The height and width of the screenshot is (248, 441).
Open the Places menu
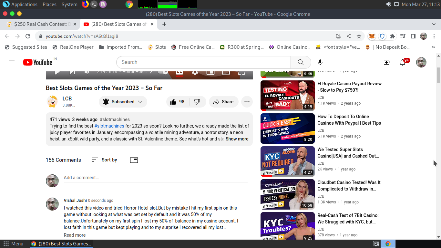click(49, 5)
